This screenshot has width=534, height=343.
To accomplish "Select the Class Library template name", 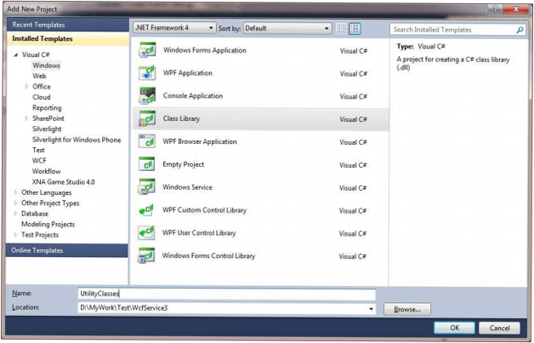I will point(181,119).
